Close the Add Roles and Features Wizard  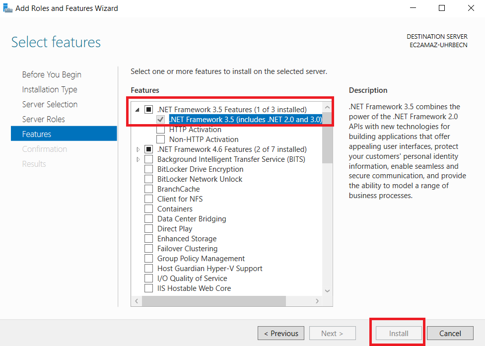click(x=471, y=8)
